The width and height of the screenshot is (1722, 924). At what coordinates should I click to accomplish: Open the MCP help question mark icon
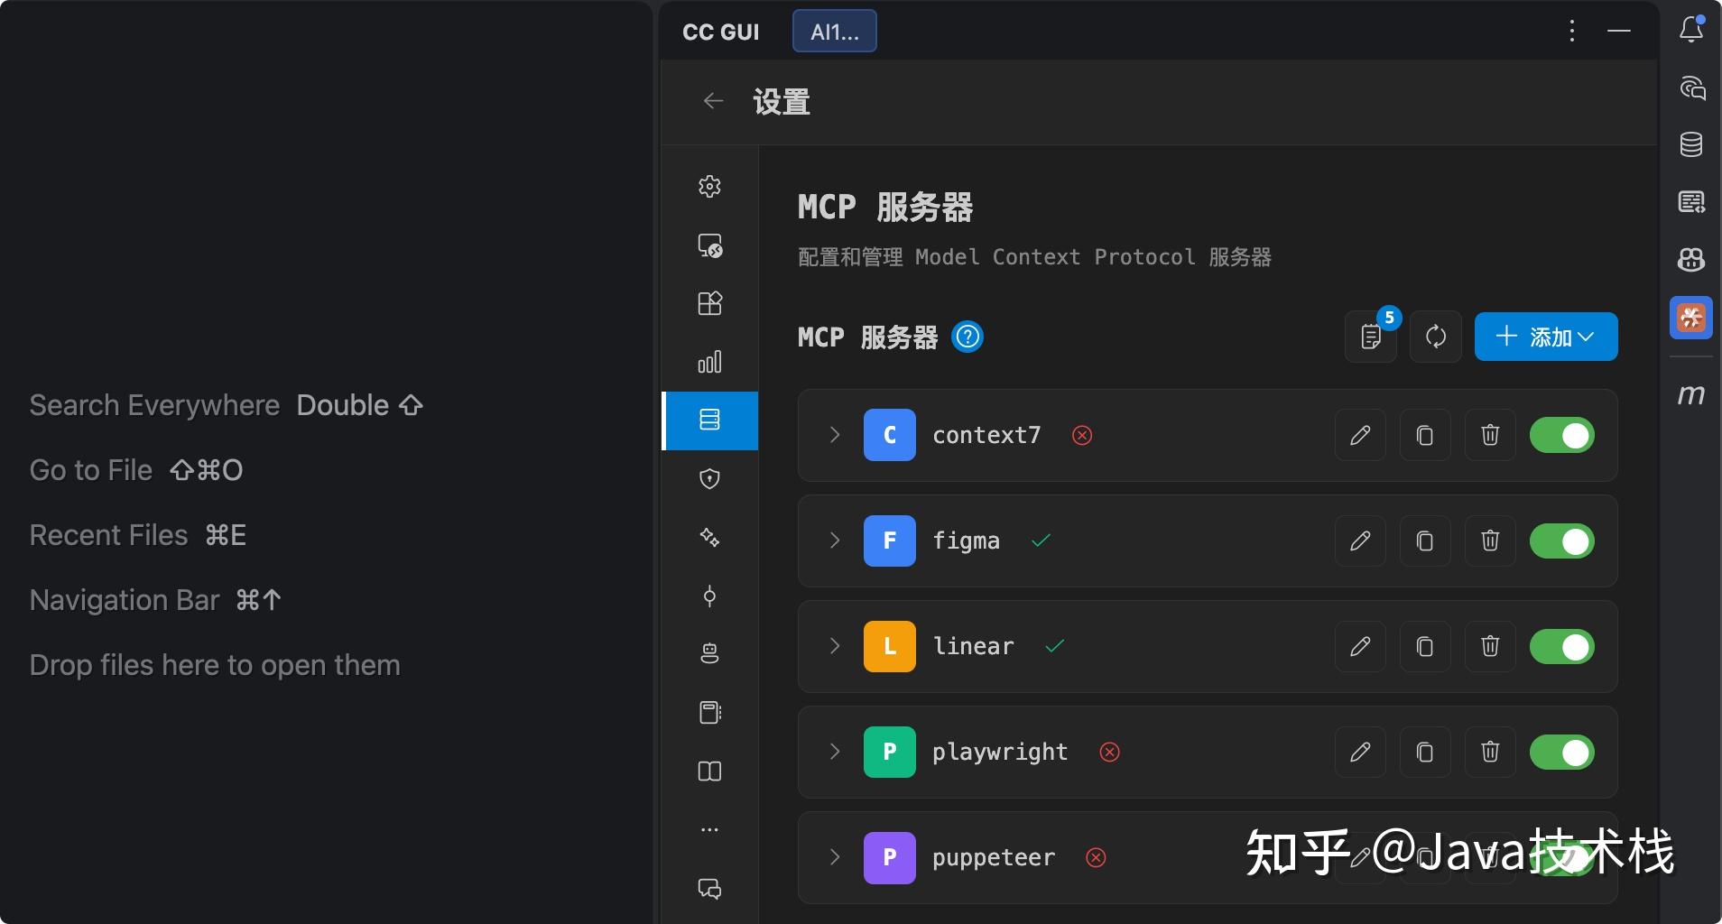pyautogui.click(x=967, y=337)
